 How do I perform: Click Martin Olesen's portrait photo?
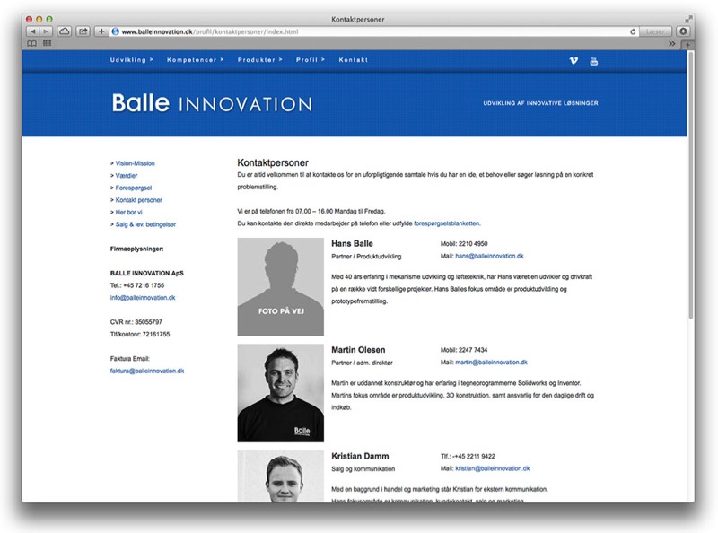pos(280,393)
